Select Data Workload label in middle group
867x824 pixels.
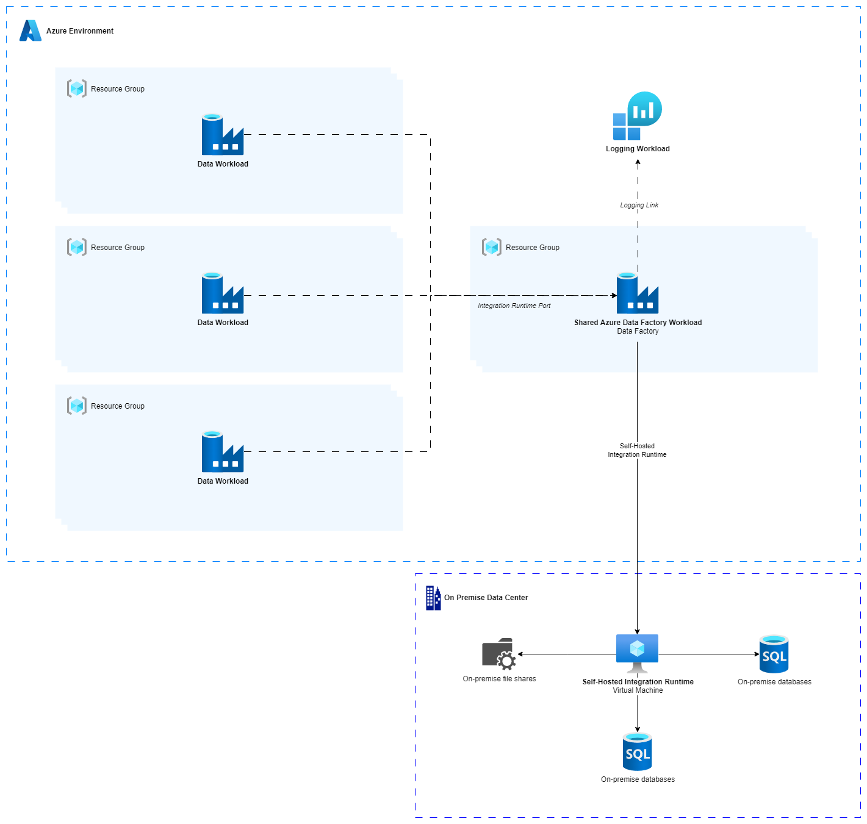pyautogui.click(x=223, y=323)
